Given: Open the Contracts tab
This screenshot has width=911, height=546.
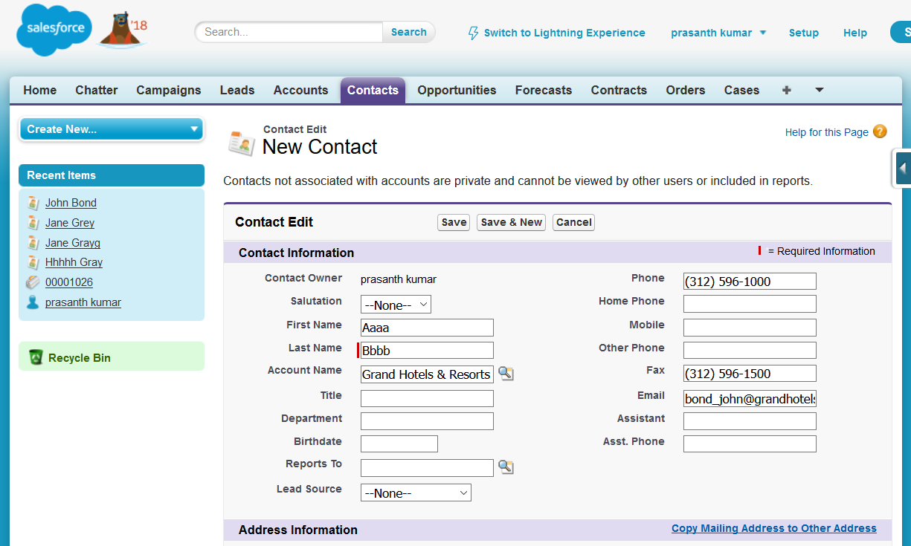Looking at the screenshot, I should point(619,90).
